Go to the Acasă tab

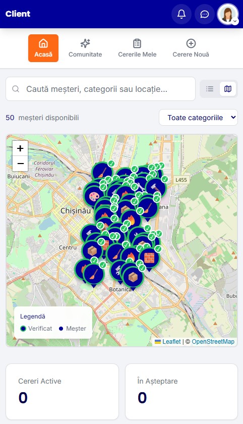[43, 48]
